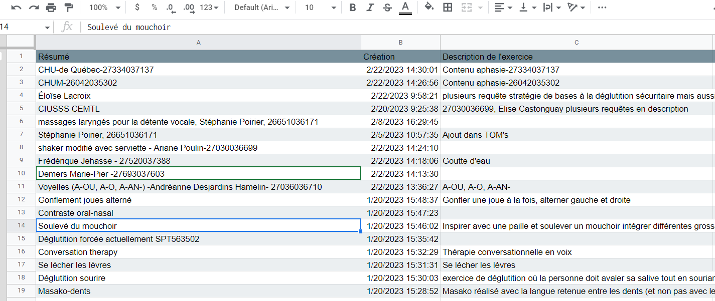Click the Undo arrow icon

pyautogui.click(x=17, y=8)
